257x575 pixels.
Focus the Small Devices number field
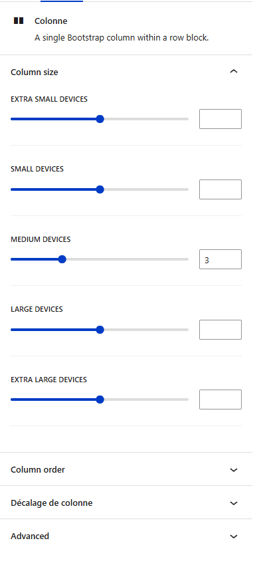220,189
